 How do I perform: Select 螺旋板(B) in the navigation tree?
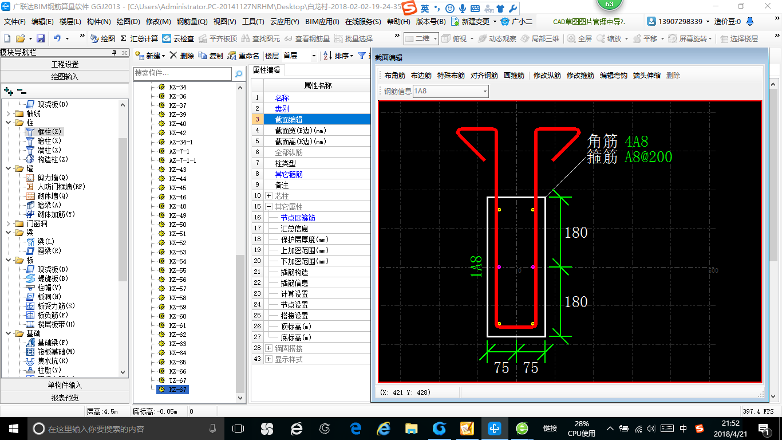point(53,278)
